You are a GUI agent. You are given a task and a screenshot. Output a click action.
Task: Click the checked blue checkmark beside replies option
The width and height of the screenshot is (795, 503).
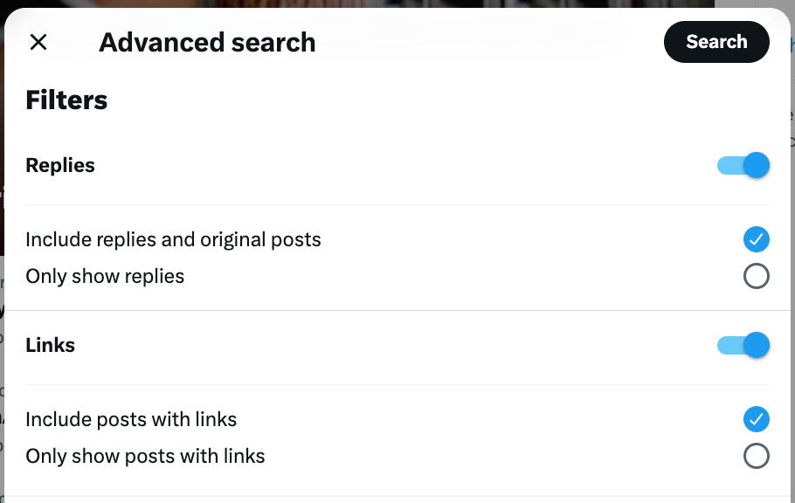757,239
